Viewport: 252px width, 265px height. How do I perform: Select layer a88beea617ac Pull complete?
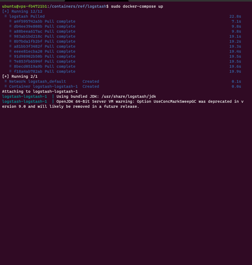(x=44, y=31)
